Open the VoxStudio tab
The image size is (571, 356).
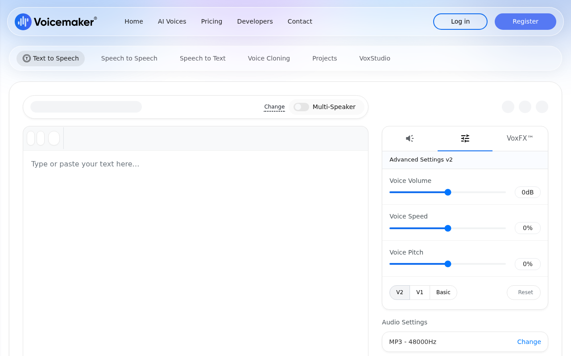[x=375, y=58]
